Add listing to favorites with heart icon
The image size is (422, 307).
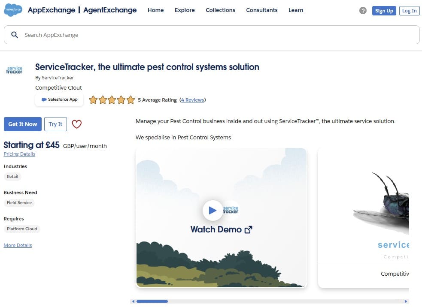point(77,124)
